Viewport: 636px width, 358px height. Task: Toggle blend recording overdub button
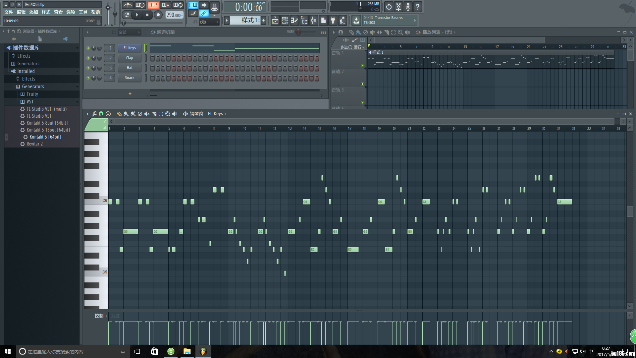pyautogui.click(x=165, y=5)
